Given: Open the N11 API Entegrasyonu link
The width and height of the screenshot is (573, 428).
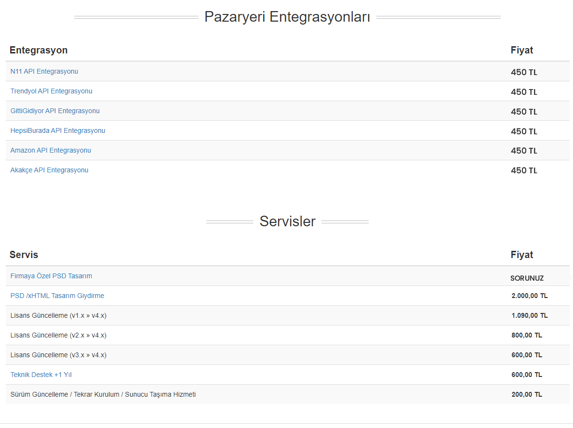Looking at the screenshot, I should tap(44, 72).
